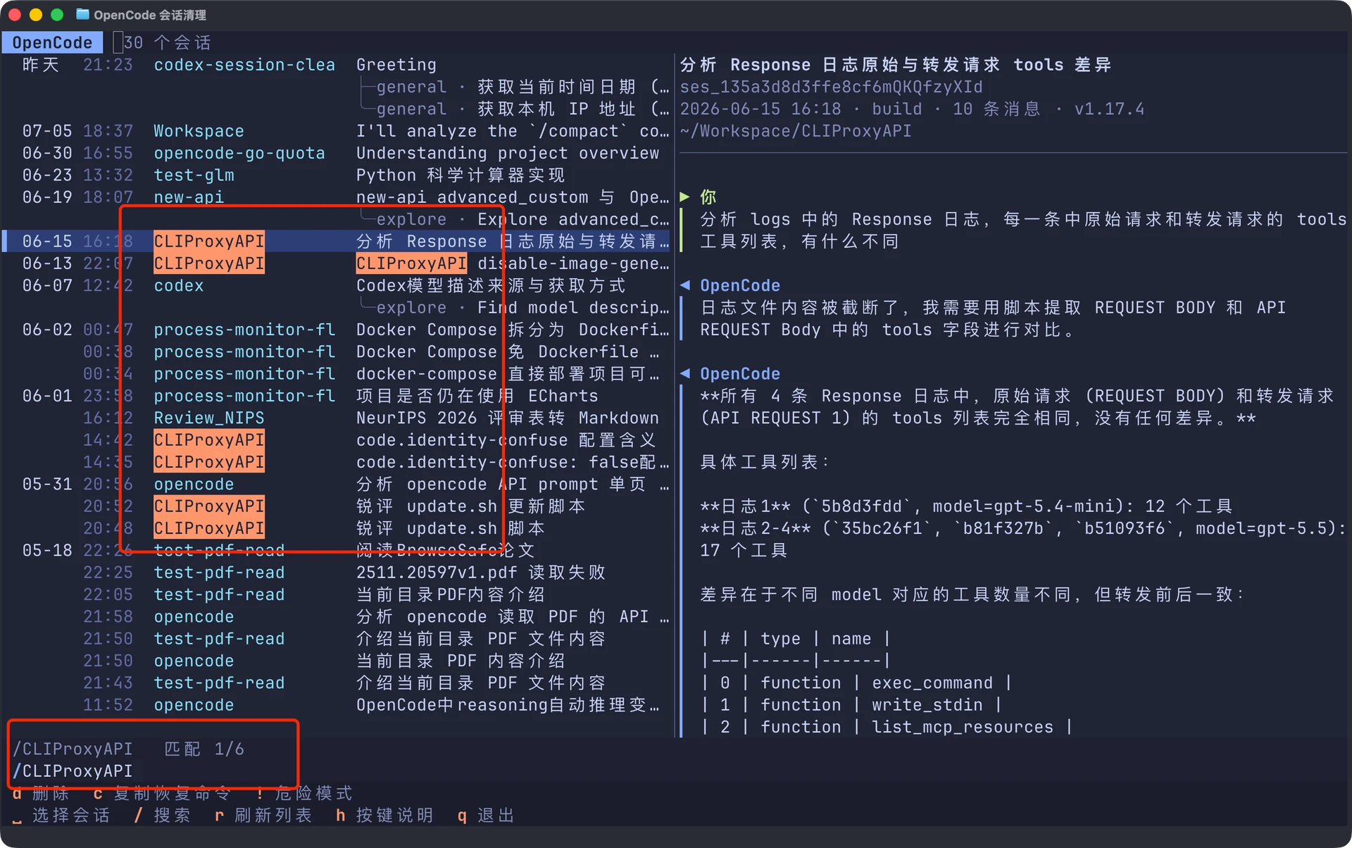1352x848 pixels.
Task: Open Workspace session from 07-05 18:37
Action: pyautogui.click(x=337, y=131)
